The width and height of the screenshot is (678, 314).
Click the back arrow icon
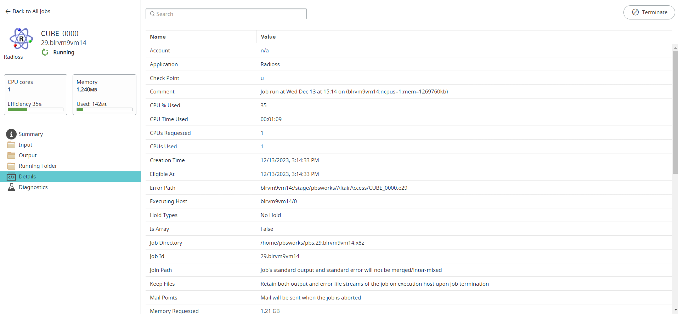tap(8, 11)
